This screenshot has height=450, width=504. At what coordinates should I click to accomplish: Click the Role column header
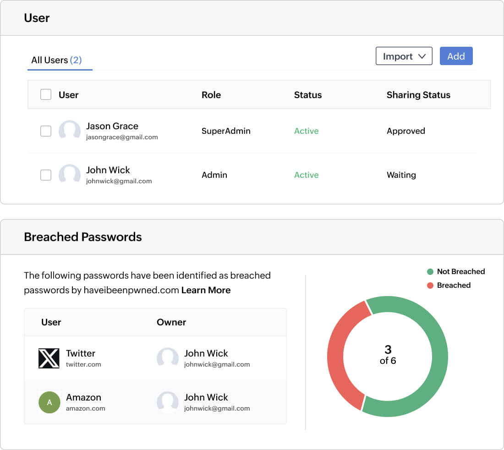(211, 95)
